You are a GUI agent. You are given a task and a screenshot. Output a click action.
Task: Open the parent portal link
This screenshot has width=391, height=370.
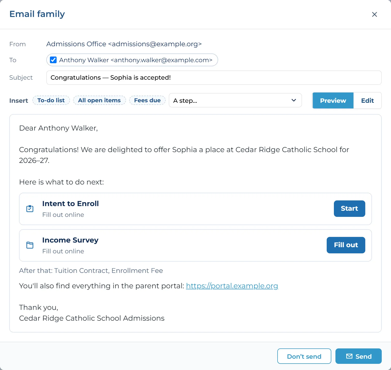pyautogui.click(x=232, y=286)
